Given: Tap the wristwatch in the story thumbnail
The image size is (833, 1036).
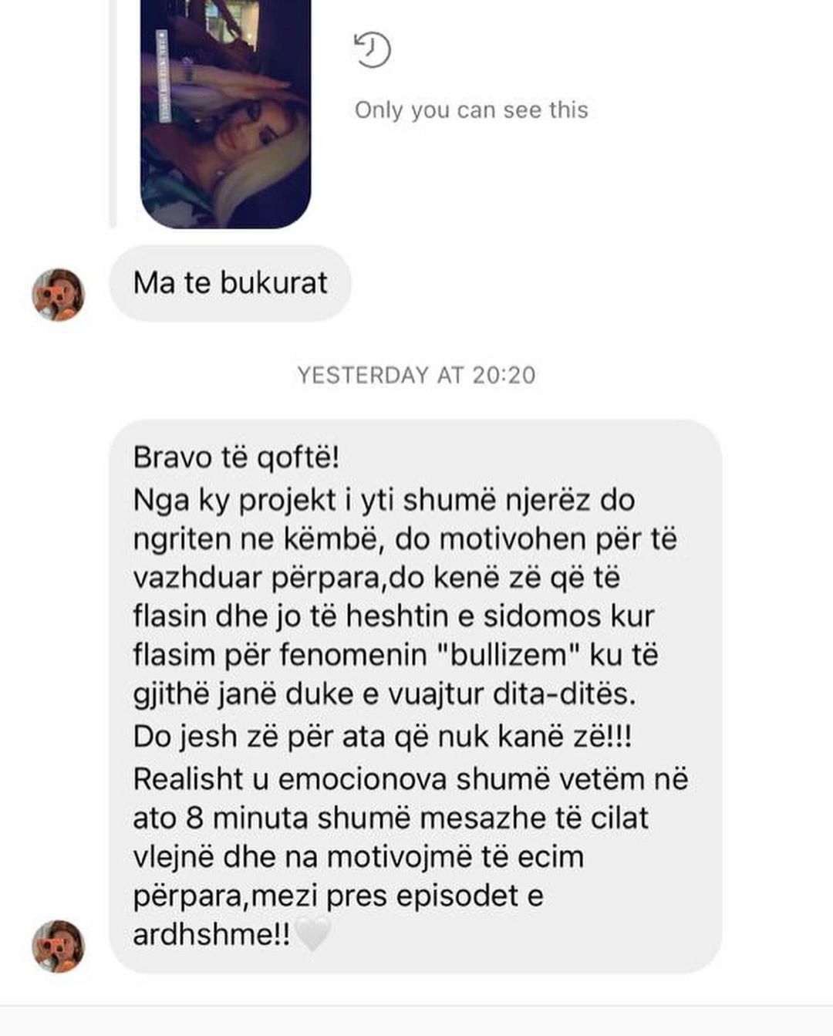Looking at the screenshot, I should pos(188,71).
